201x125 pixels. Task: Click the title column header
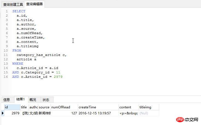(x=24, y=107)
